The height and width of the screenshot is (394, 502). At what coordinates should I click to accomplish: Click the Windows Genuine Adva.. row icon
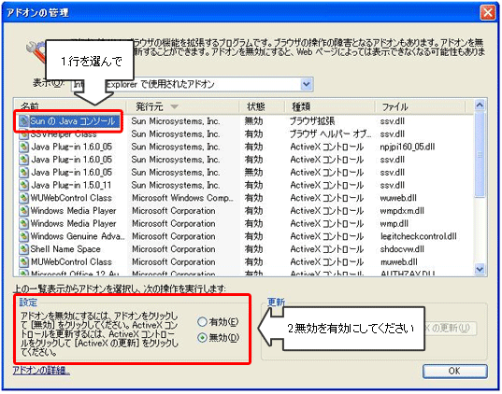(23, 236)
